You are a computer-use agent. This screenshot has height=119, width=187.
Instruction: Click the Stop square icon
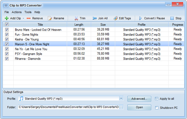(172, 18)
